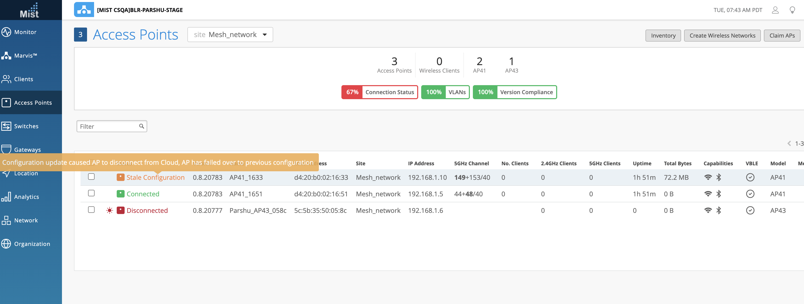Click the Mist logo
The height and width of the screenshot is (304, 804).
pyautogui.click(x=29, y=10)
